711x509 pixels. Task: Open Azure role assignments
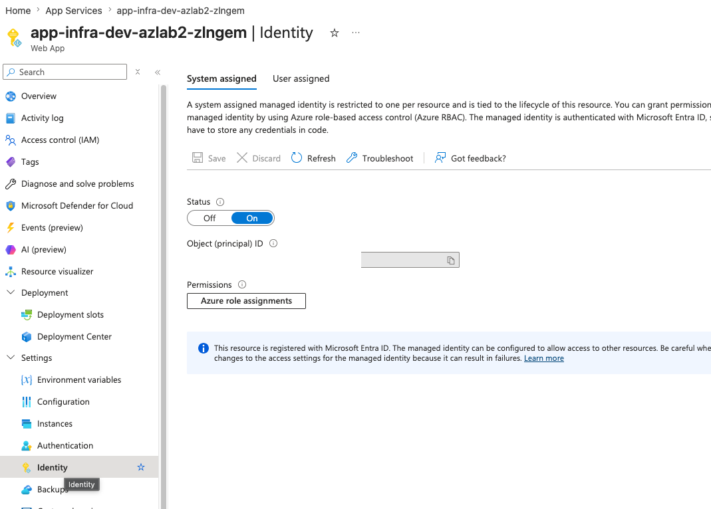[246, 301]
